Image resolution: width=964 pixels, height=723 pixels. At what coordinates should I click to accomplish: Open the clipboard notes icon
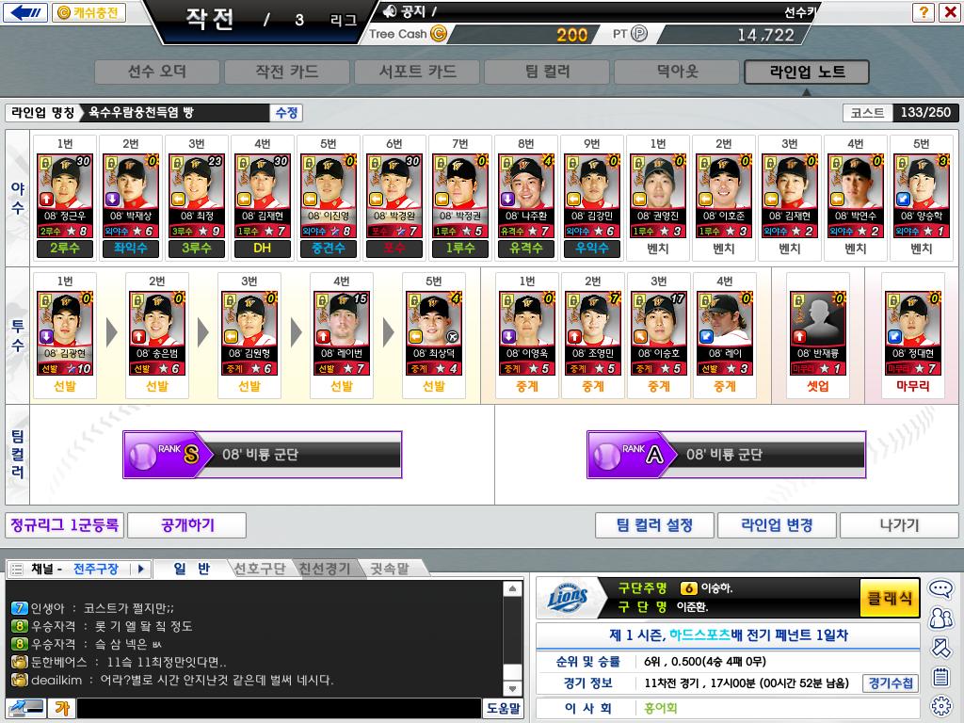pos(941,676)
